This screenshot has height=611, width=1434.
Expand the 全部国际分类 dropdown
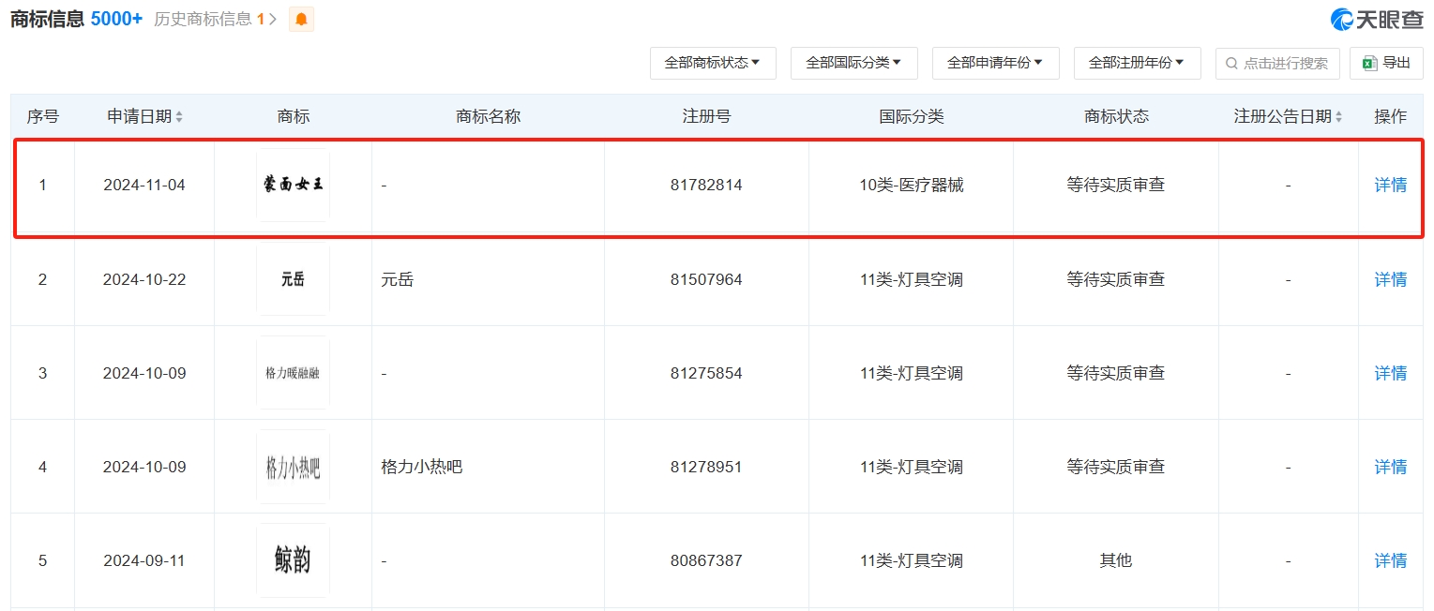click(853, 63)
